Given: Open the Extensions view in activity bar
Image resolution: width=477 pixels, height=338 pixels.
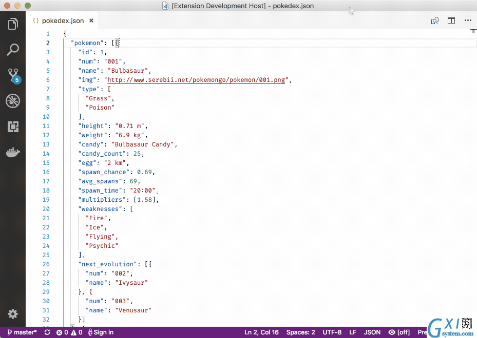Looking at the screenshot, I should point(13,126).
